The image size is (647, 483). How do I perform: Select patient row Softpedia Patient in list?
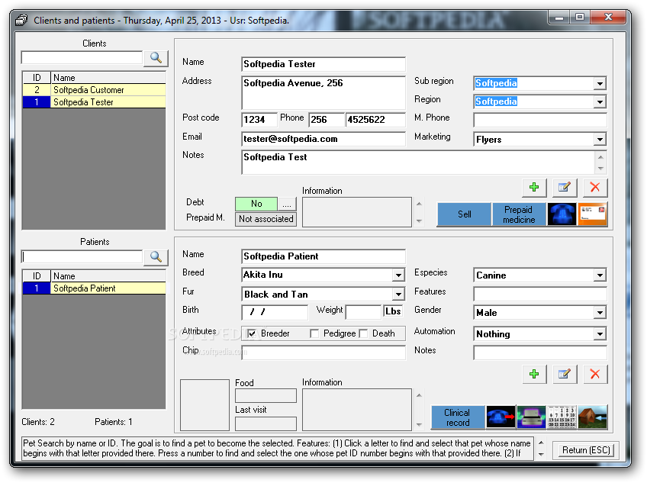[x=94, y=288]
